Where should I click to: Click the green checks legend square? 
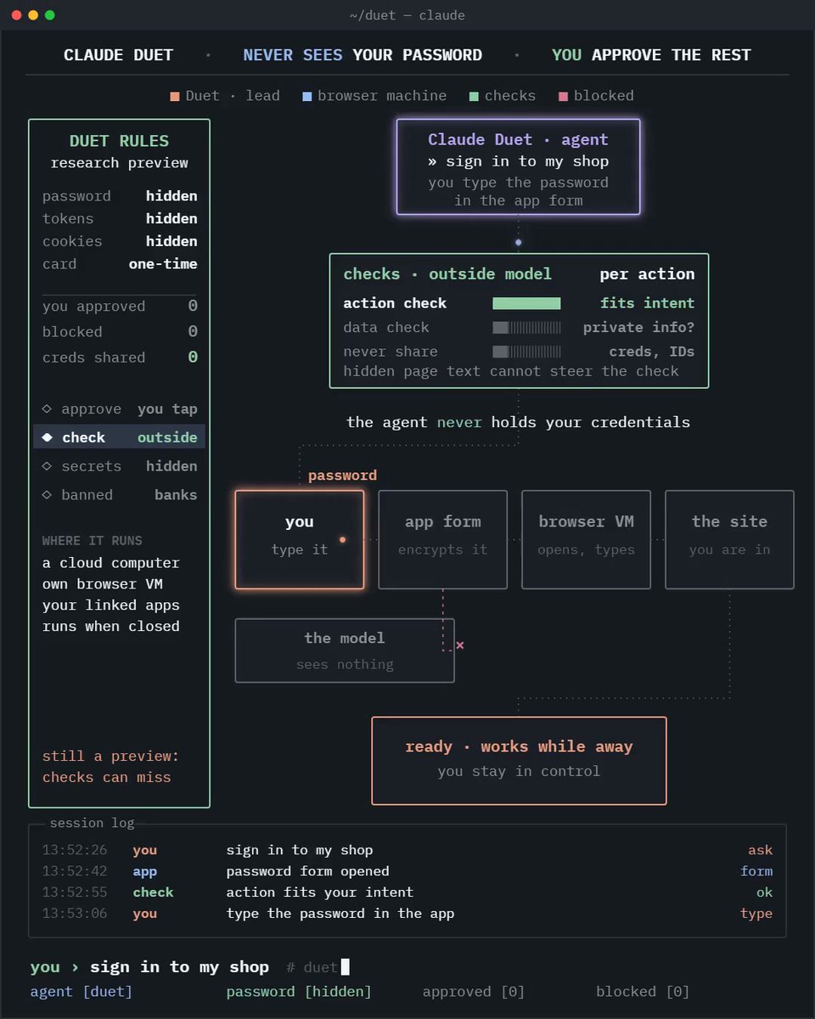pyautogui.click(x=475, y=96)
